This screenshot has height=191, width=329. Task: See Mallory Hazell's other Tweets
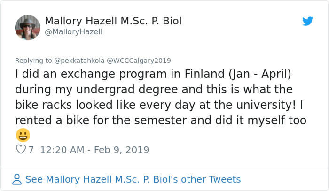pyautogui.click(x=133, y=179)
